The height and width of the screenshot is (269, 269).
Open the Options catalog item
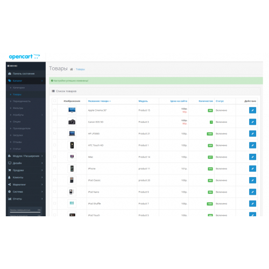[17, 122]
